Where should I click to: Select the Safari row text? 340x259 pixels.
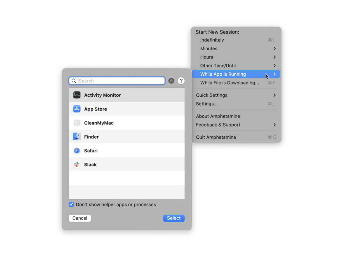click(91, 151)
